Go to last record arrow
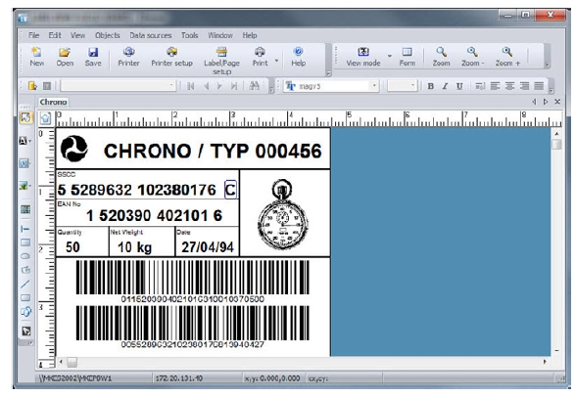 click(x=233, y=86)
